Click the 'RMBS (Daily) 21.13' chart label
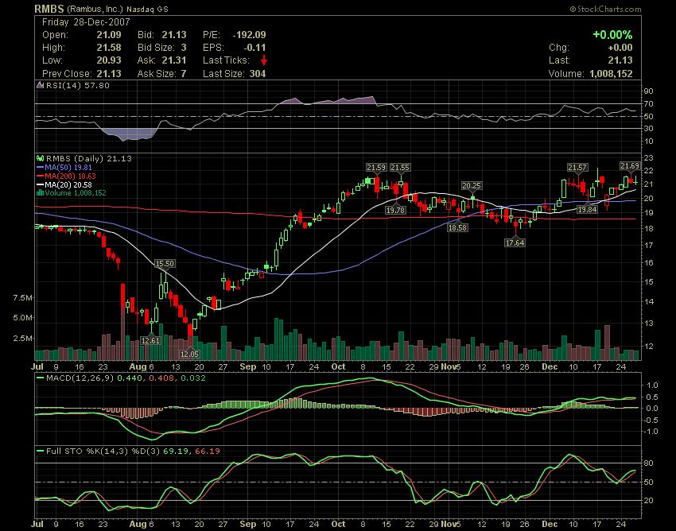The image size is (676, 531). coord(89,158)
